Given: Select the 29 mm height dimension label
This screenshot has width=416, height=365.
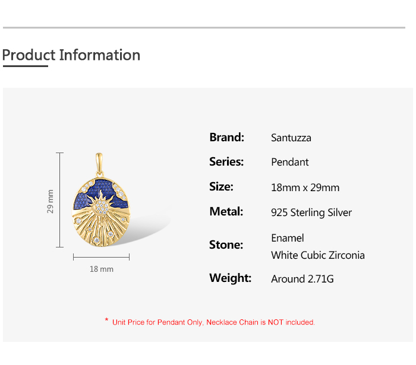Looking at the screenshot, I should pyautogui.click(x=51, y=201).
